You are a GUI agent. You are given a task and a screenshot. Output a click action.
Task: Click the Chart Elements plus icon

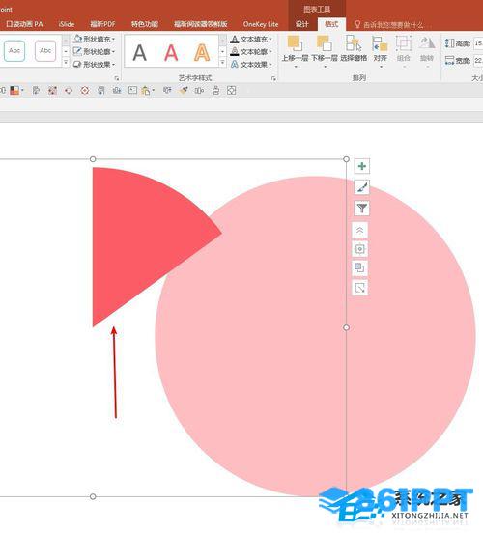(361, 166)
